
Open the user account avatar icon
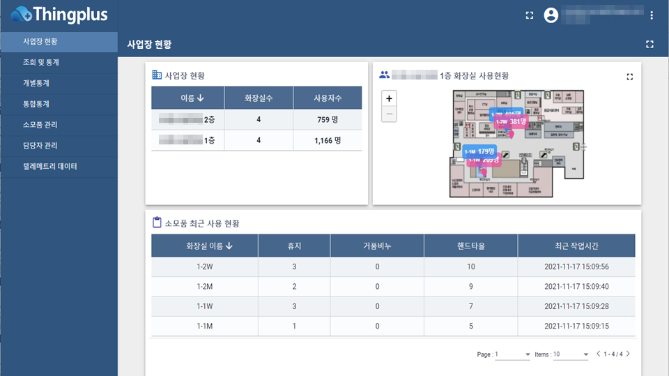tap(551, 15)
